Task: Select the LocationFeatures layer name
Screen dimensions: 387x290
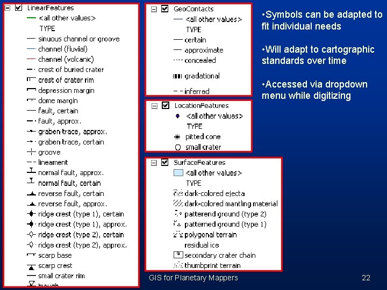Action: click(202, 106)
